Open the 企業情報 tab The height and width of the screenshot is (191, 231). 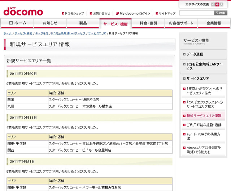[214, 23]
